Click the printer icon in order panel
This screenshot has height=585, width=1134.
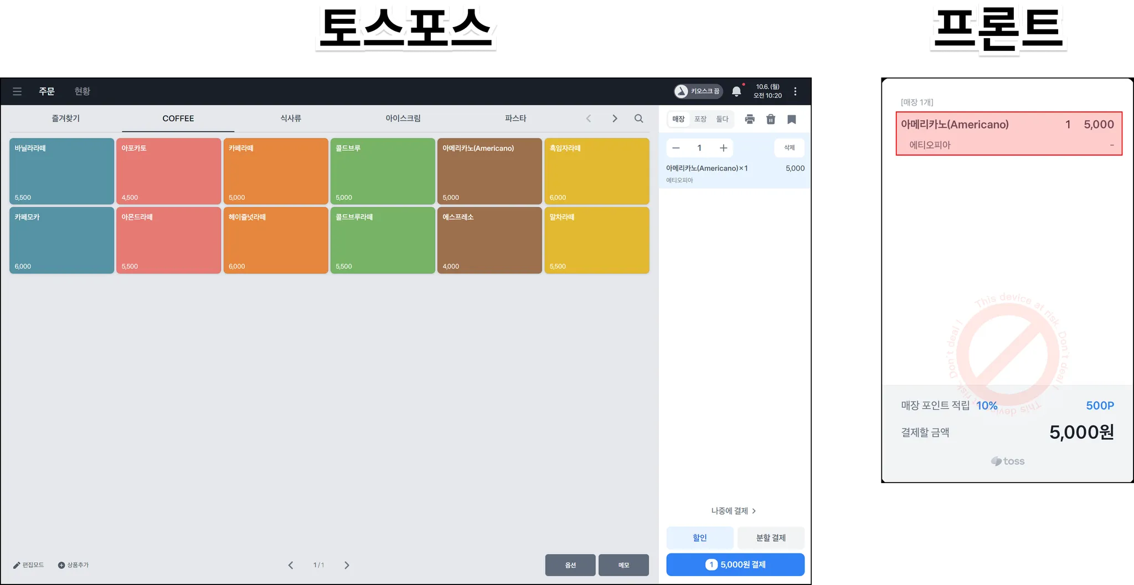click(750, 119)
